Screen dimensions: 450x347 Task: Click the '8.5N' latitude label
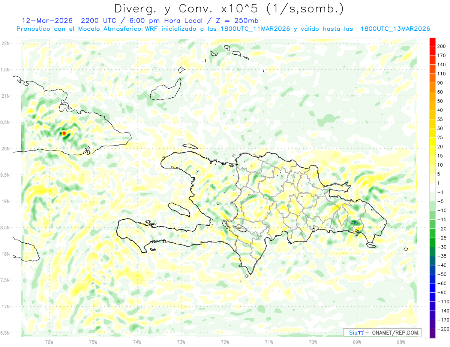tap(6, 228)
